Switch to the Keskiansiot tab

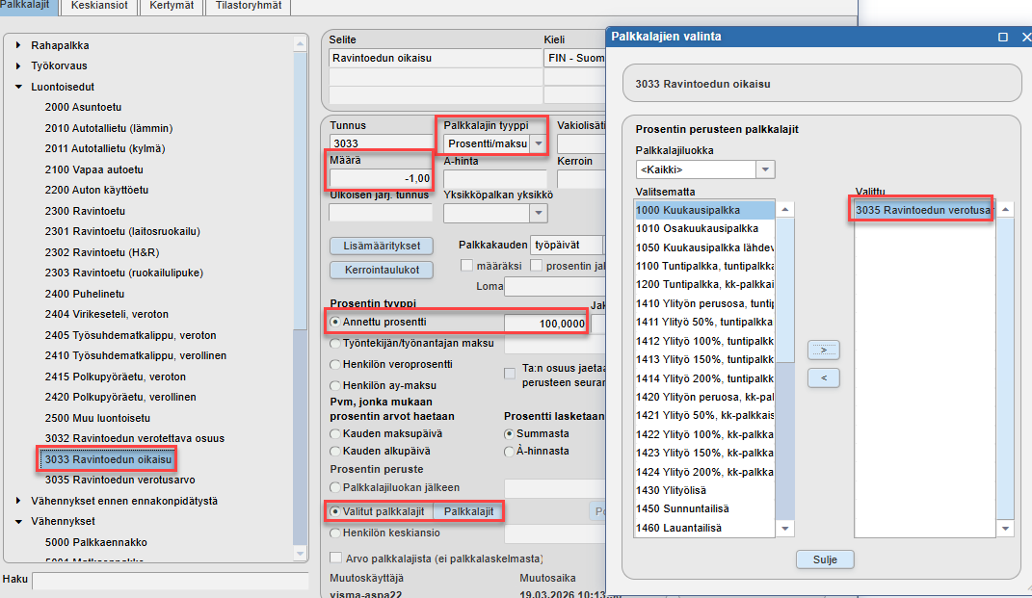point(99,6)
